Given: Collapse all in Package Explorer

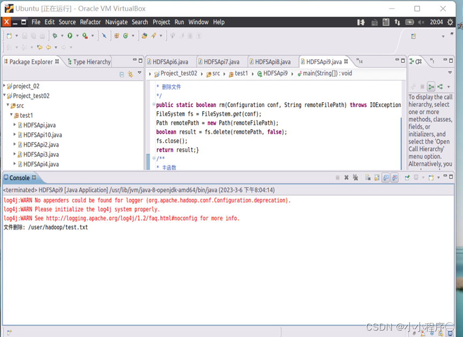Looking at the screenshot, I should click(122, 74).
